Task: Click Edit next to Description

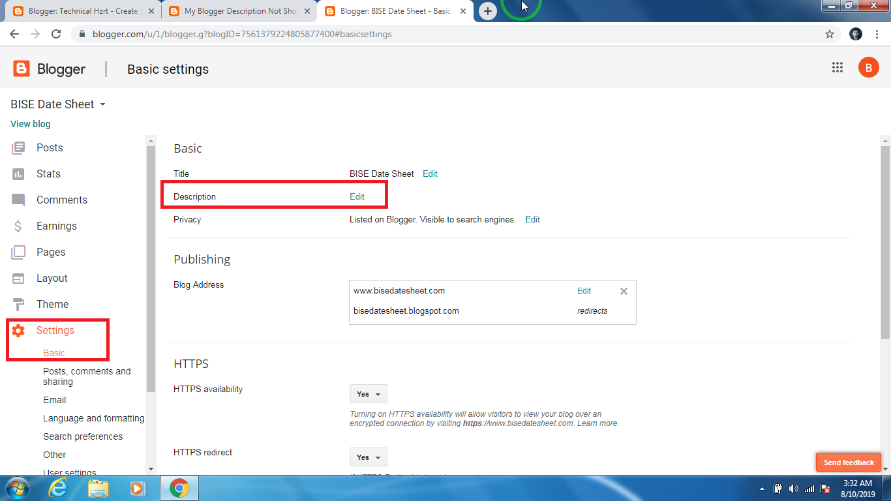Action: coord(357,196)
